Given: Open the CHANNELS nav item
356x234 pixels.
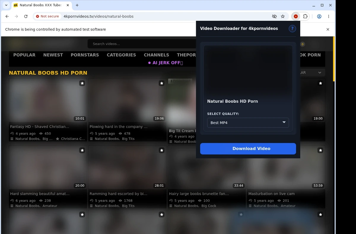Looking at the screenshot, I should point(156,55).
